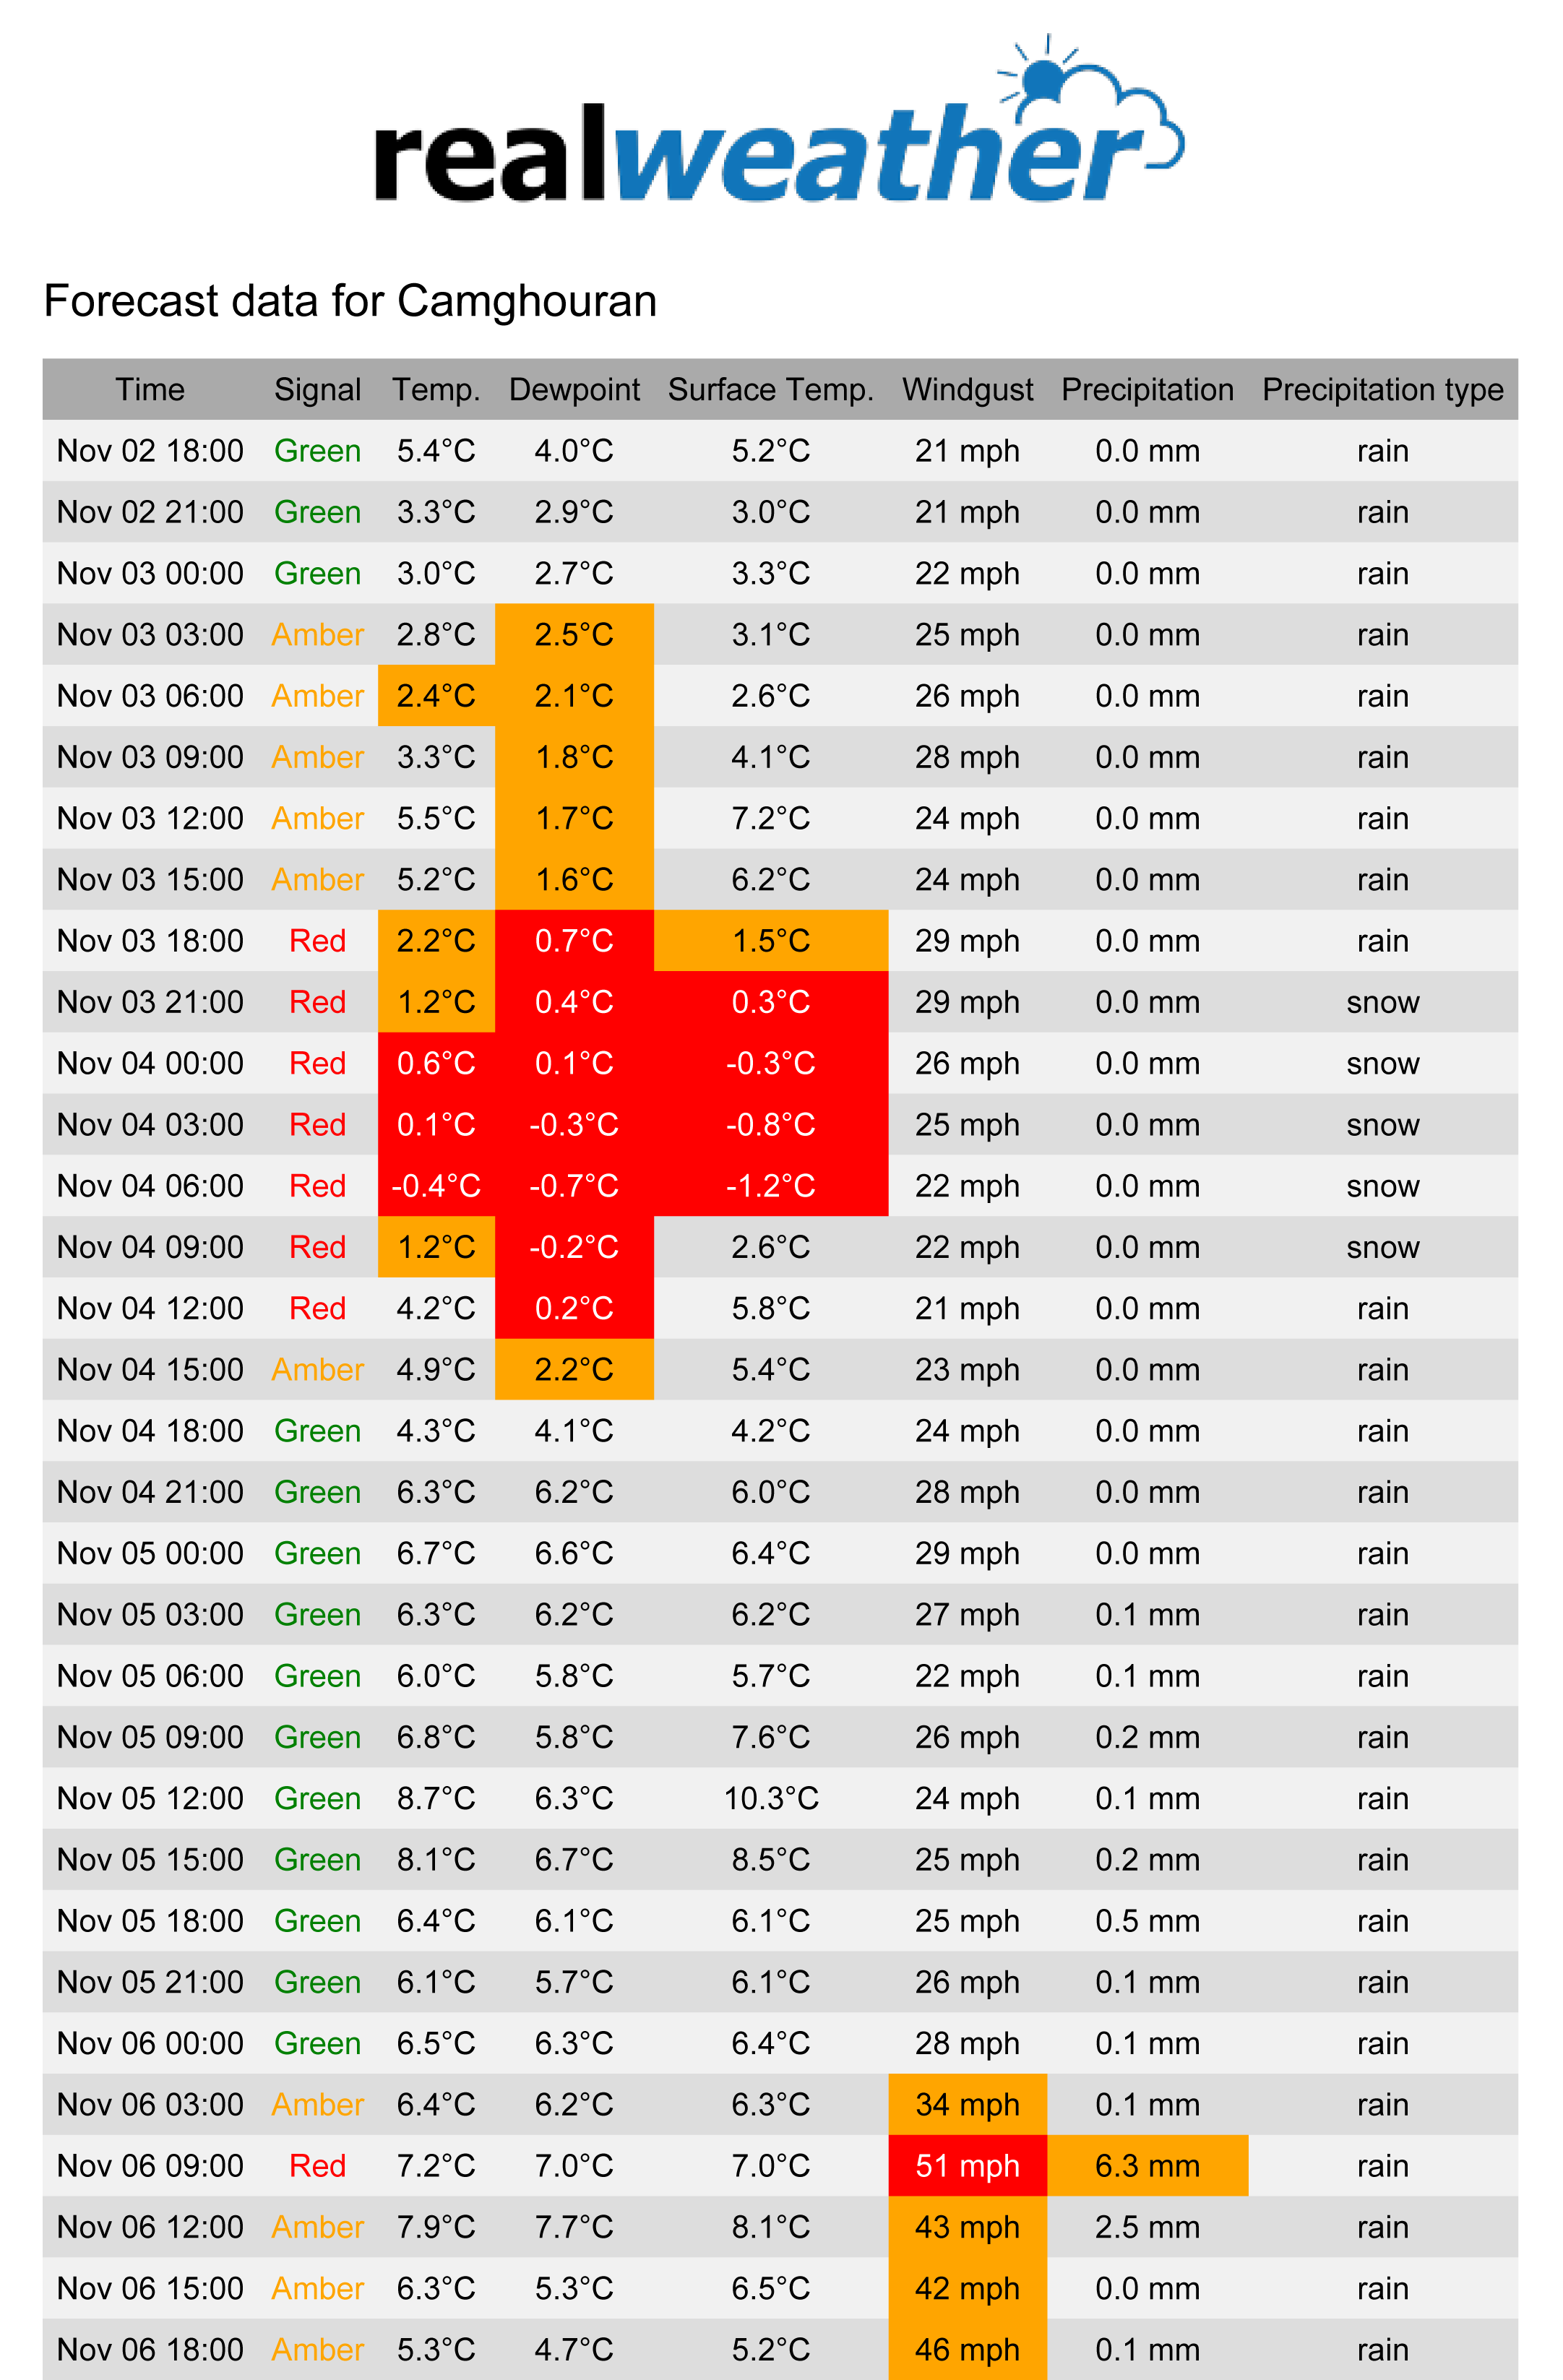1563x2380 pixels.
Task: Select the red 0.3°C surface temp cell
Action: 771,1002
